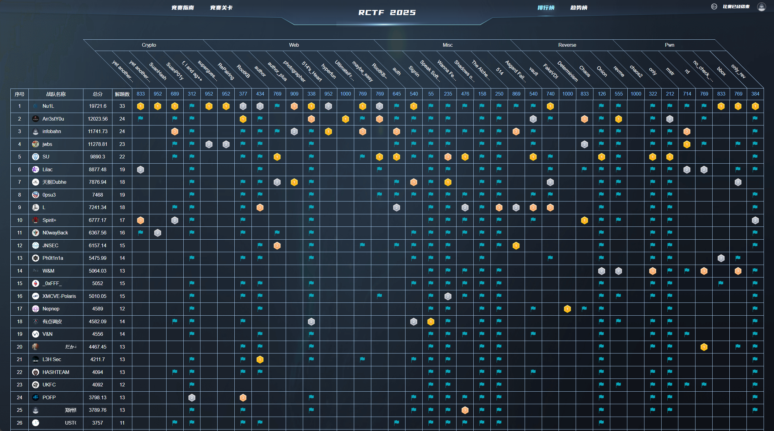The height and width of the screenshot is (431, 774).
Task: Click the RCTF 2025 title logo
Action: click(x=387, y=13)
